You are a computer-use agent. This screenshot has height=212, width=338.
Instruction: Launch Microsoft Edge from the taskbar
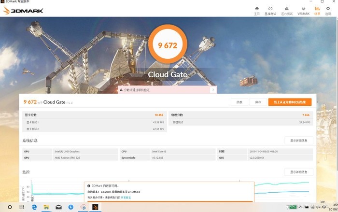pyautogui.click(x=34, y=207)
